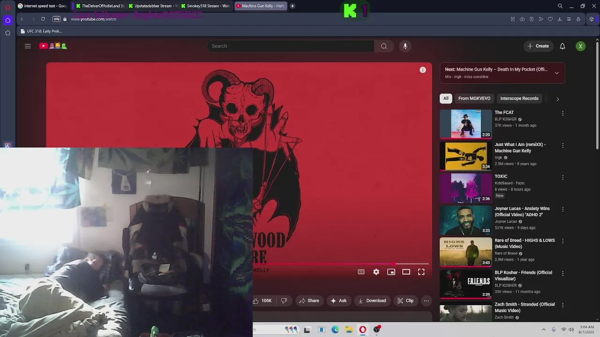Screen dimensions: 600x337
Task: Switch to Upstatedabber Stream tab
Action: 152,6
